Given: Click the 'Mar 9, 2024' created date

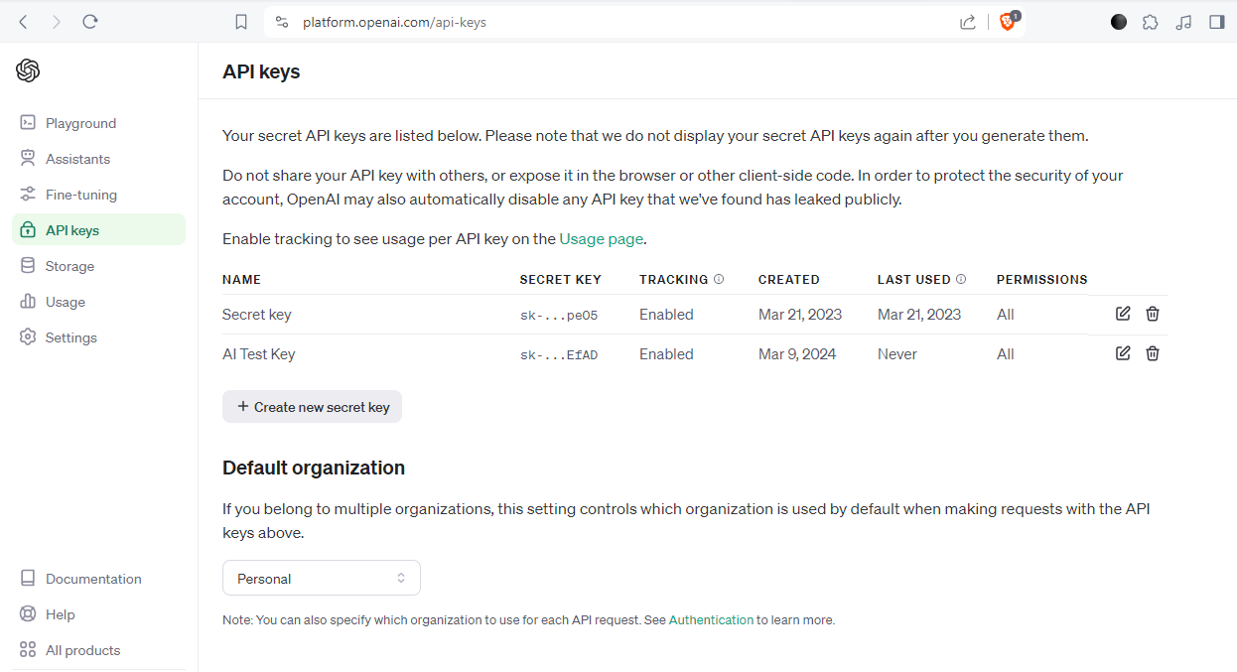Looking at the screenshot, I should pos(797,353).
